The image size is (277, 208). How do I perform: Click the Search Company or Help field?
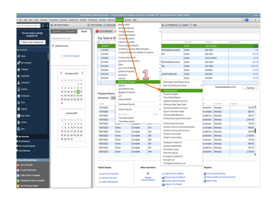pos(27,26)
